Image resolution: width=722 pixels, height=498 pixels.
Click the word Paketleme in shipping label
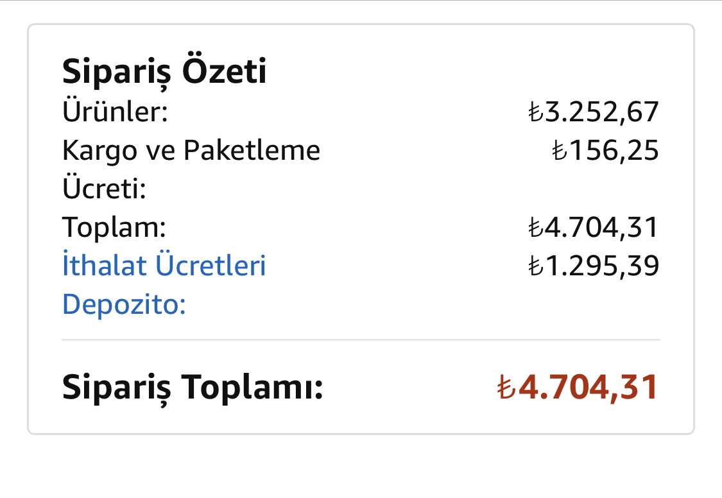click(x=252, y=150)
